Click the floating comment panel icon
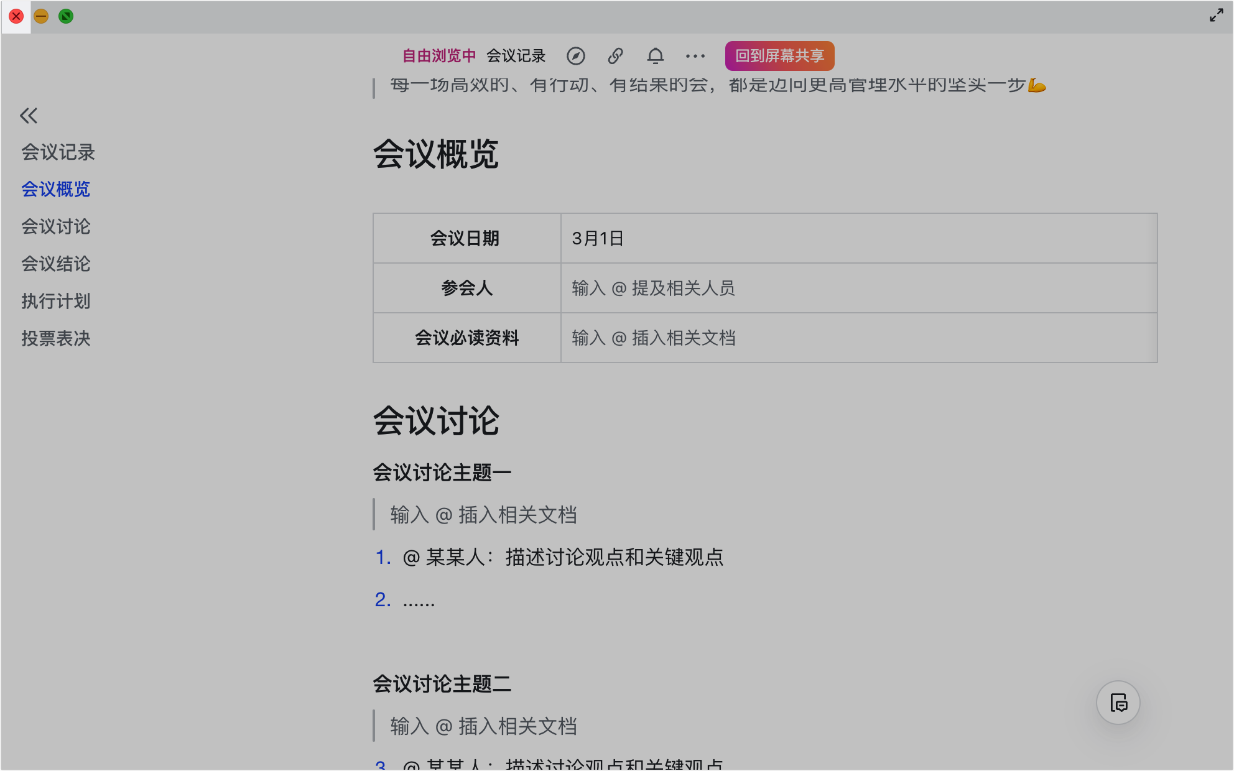This screenshot has height=771, width=1234. tap(1118, 703)
